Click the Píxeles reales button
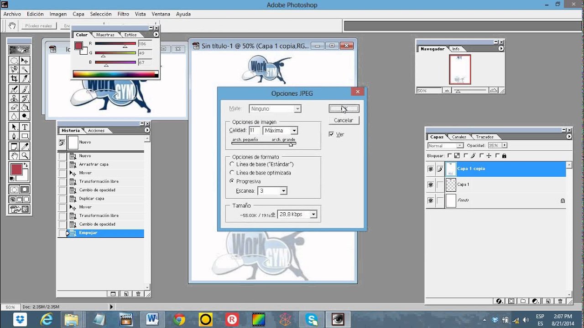 39,26
